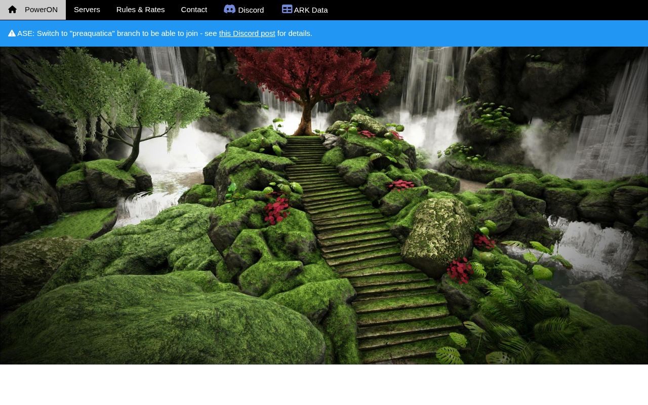Open the Rules & Rates page
This screenshot has height=405, width=648.
(141, 10)
